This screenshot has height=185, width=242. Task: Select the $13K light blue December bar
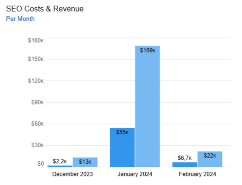click(x=85, y=162)
